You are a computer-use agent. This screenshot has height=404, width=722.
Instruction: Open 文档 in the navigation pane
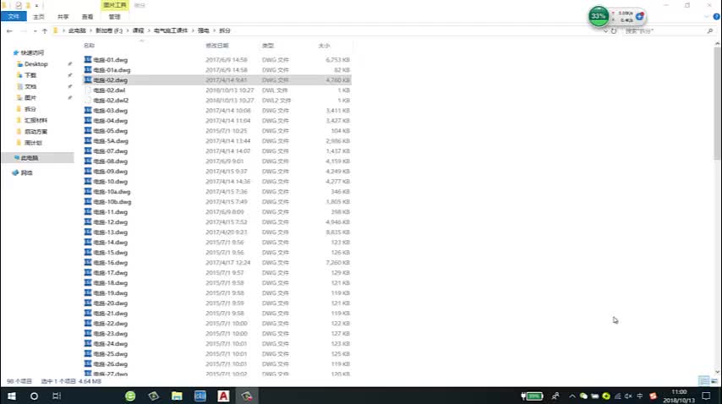coord(30,86)
